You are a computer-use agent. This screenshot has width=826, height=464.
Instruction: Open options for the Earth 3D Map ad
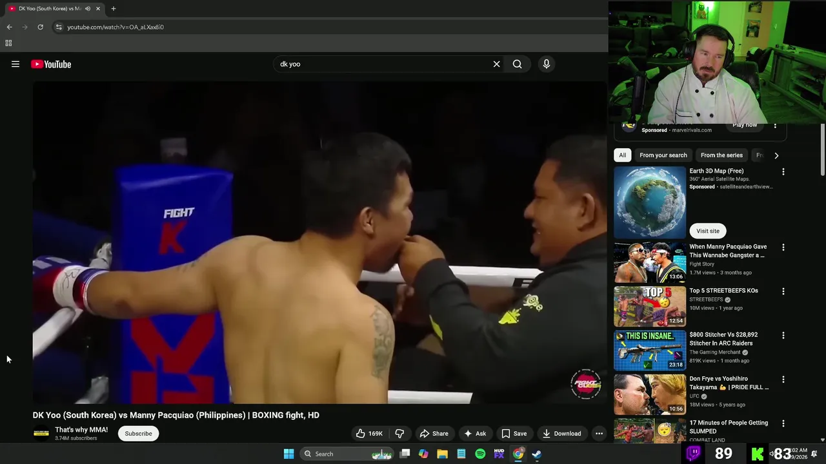(x=783, y=172)
